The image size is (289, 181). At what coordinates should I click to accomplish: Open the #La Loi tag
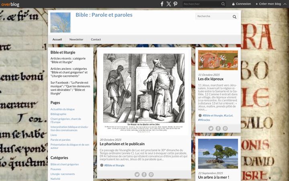coord(228,115)
